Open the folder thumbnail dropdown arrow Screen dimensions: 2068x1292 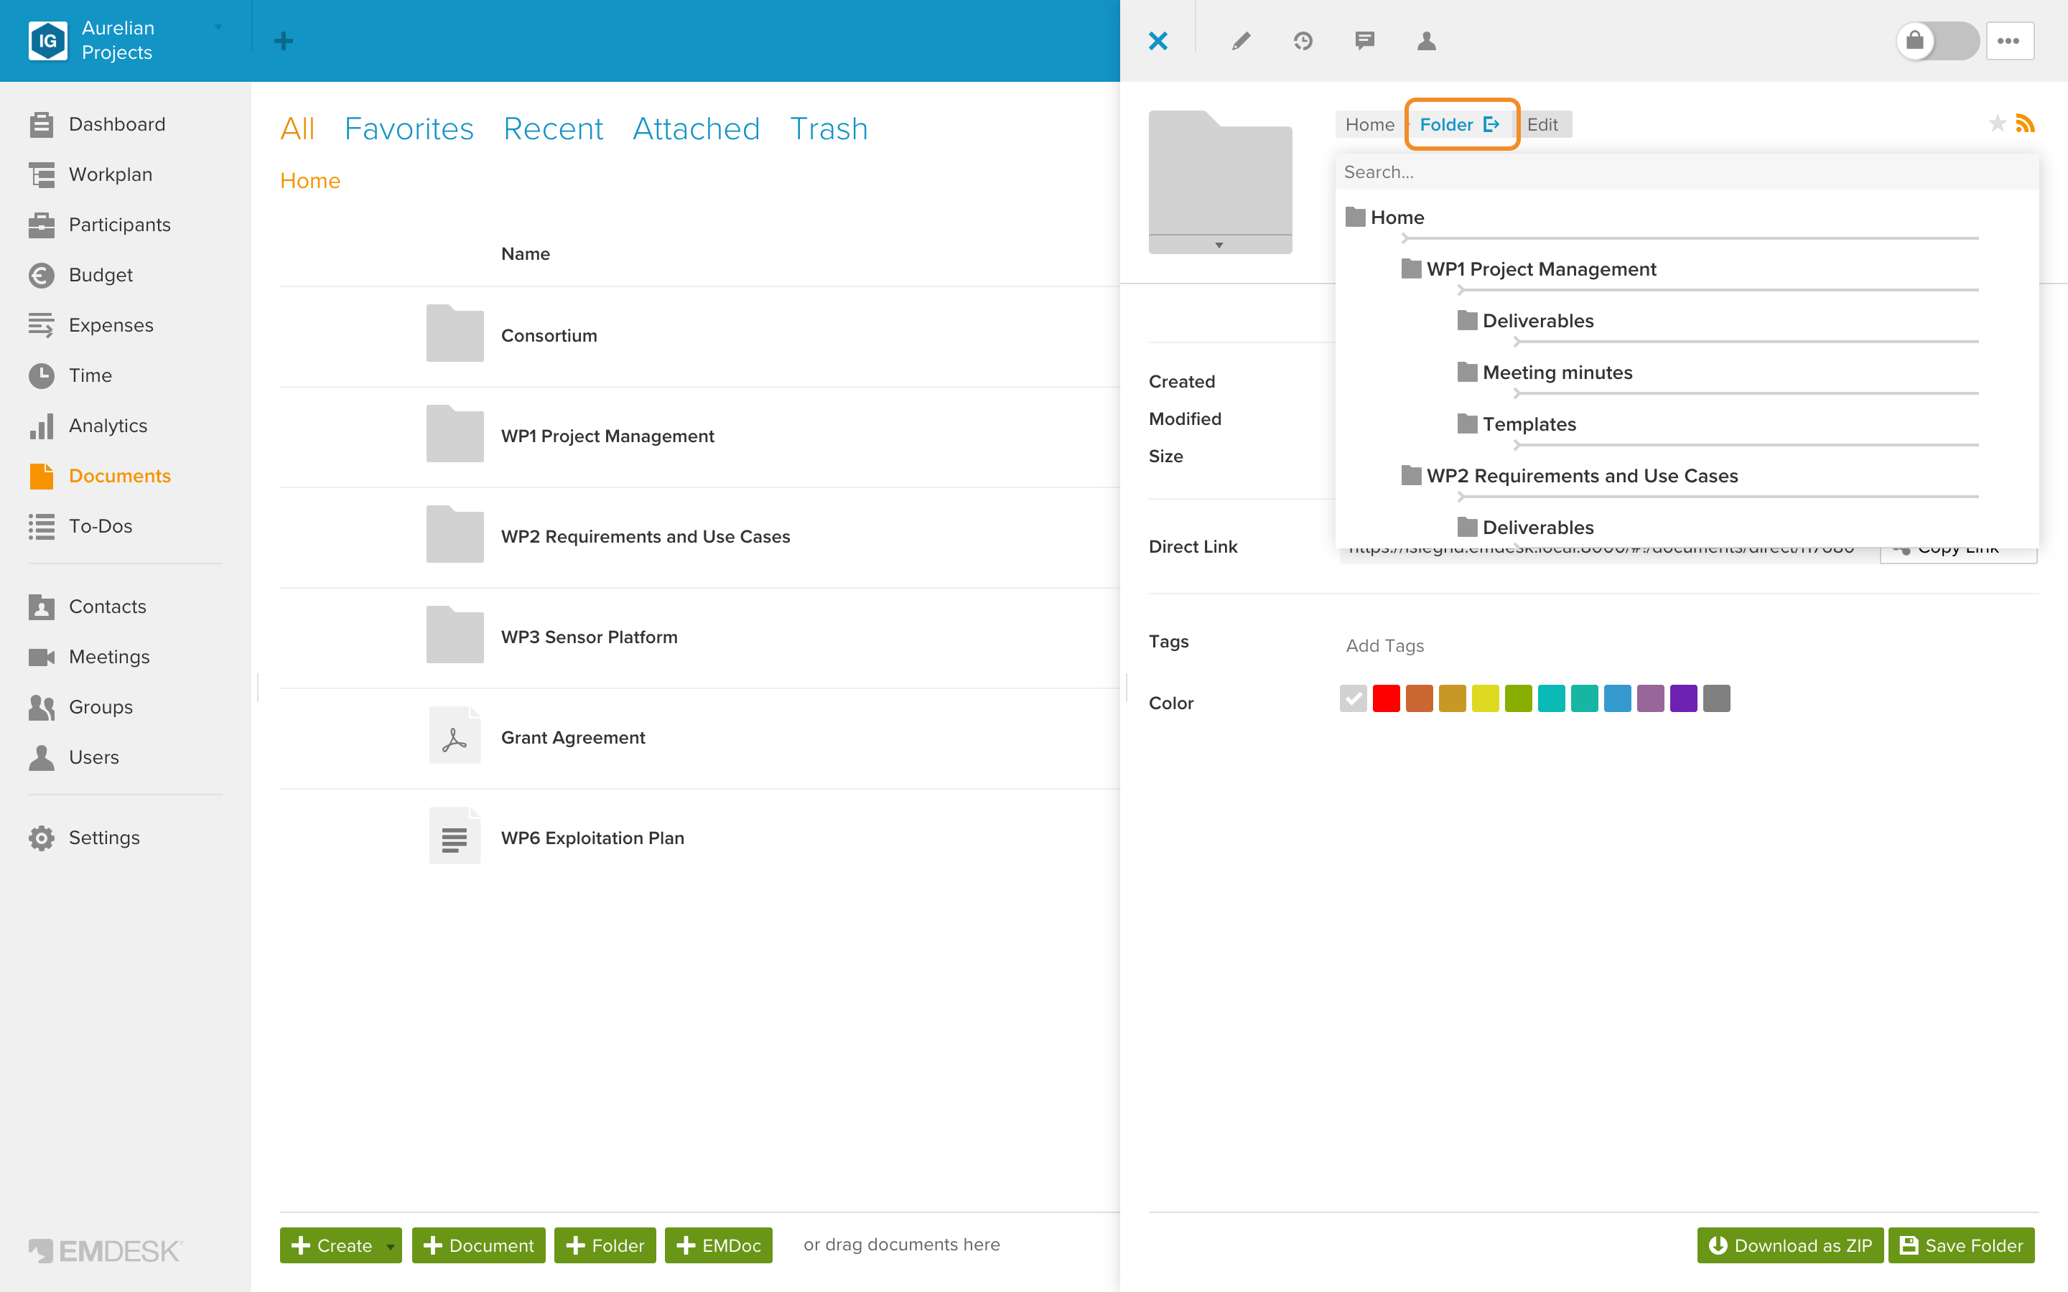[1219, 245]
